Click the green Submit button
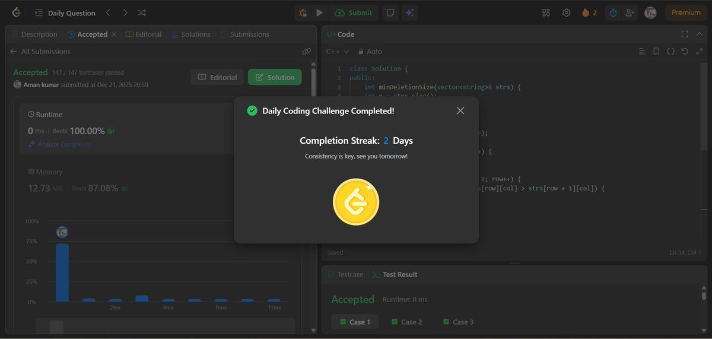Viewport: 712px width, 339px height. (354, 12)
